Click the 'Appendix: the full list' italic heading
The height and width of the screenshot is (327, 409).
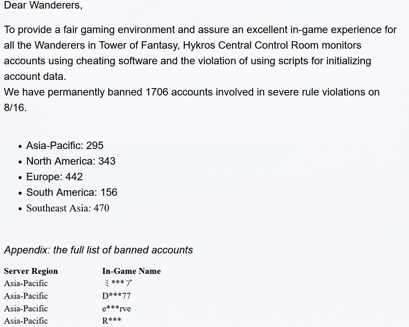(x=98, y=250)
